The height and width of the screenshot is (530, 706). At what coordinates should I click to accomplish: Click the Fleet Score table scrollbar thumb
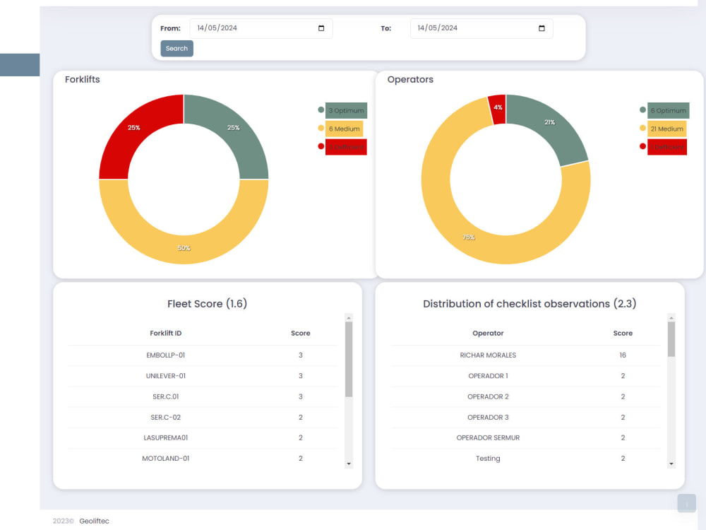(349, 359)
